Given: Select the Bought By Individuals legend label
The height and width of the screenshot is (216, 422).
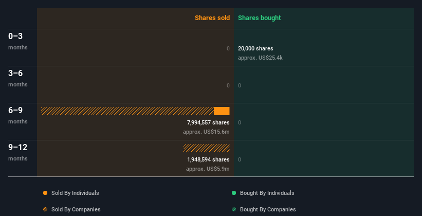Looking at the screenshot, I should tap(267, 193).
